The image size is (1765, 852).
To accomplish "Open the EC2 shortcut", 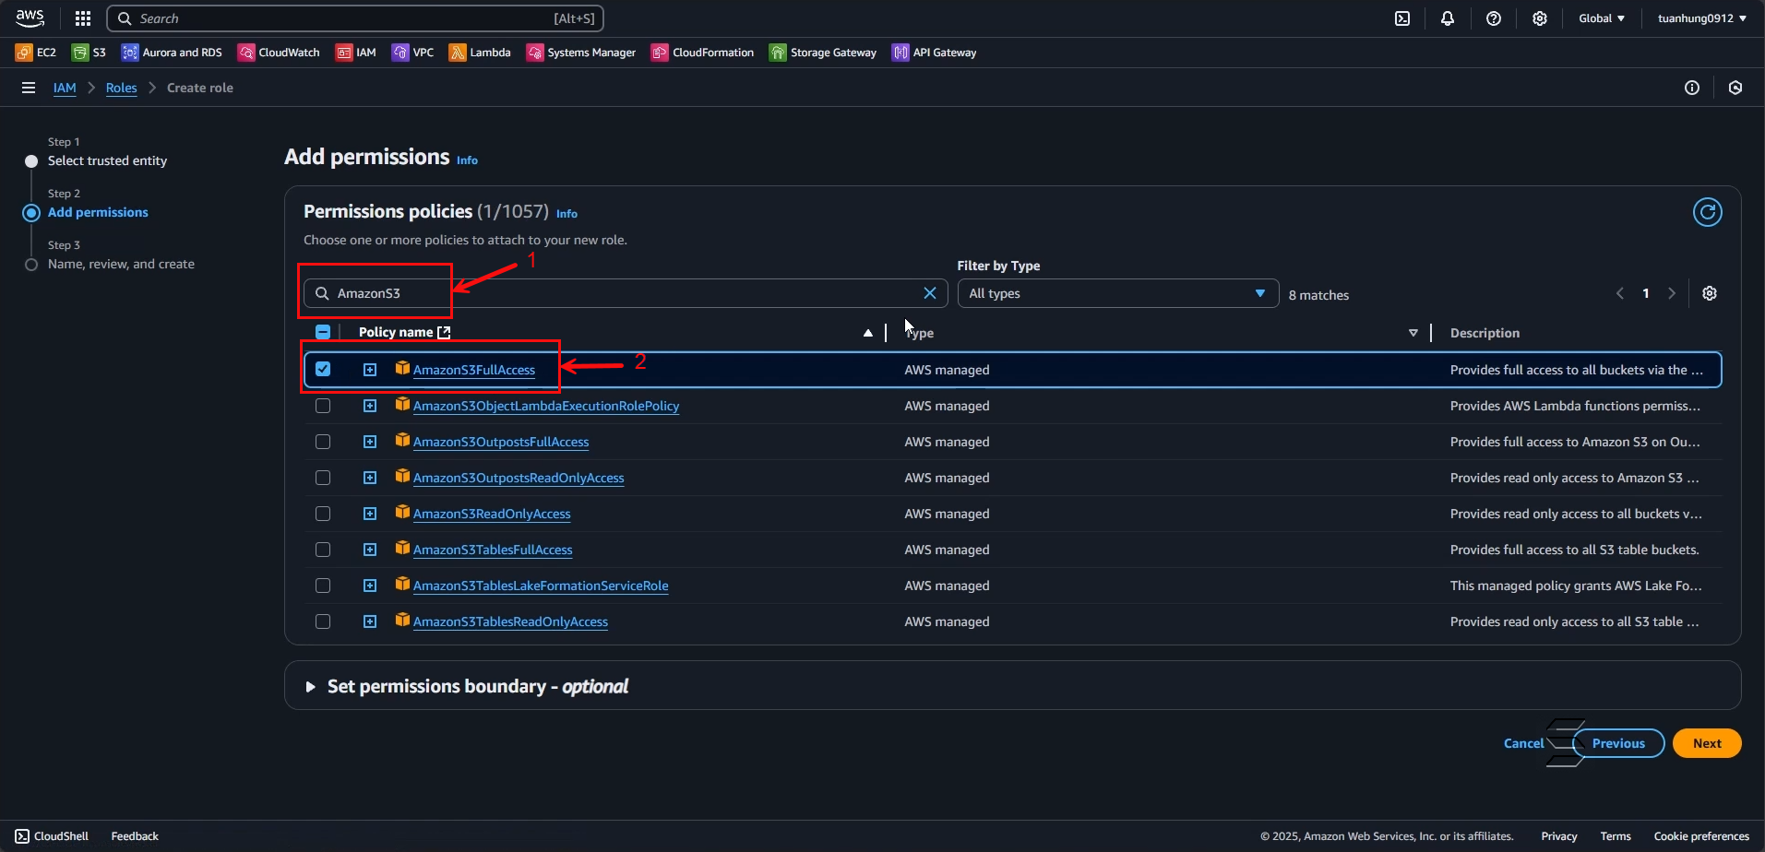I will 36,53.
